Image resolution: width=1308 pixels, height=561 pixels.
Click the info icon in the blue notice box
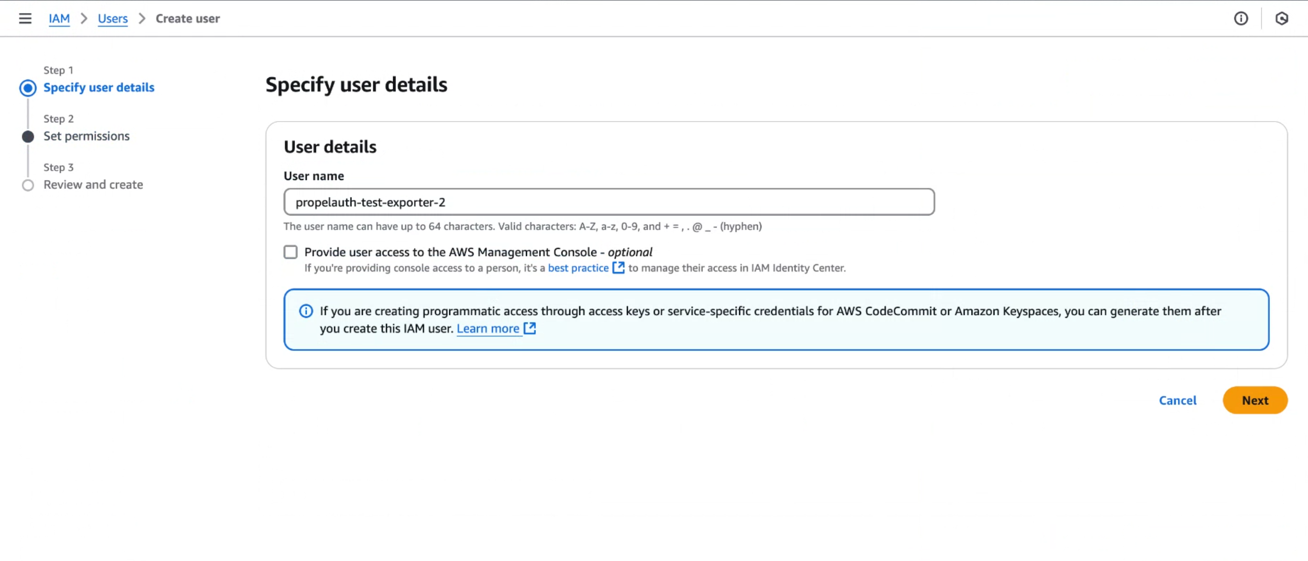click(306, 311)
